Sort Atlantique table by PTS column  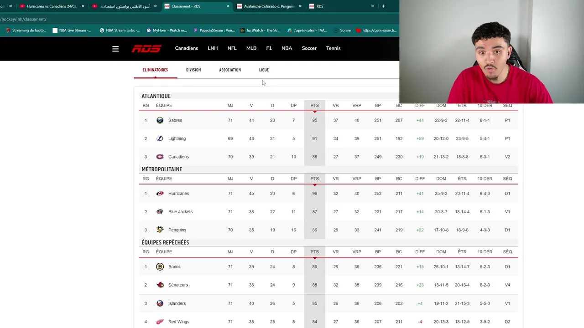(314, 106)
